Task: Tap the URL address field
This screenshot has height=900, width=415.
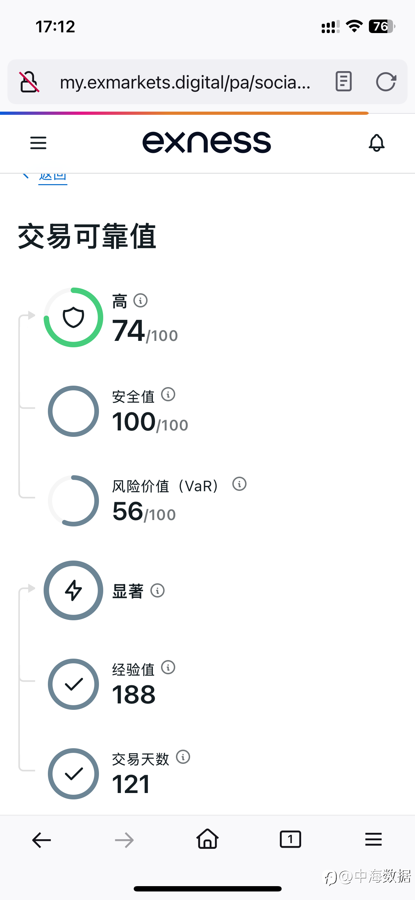Action: click(185, 82)
